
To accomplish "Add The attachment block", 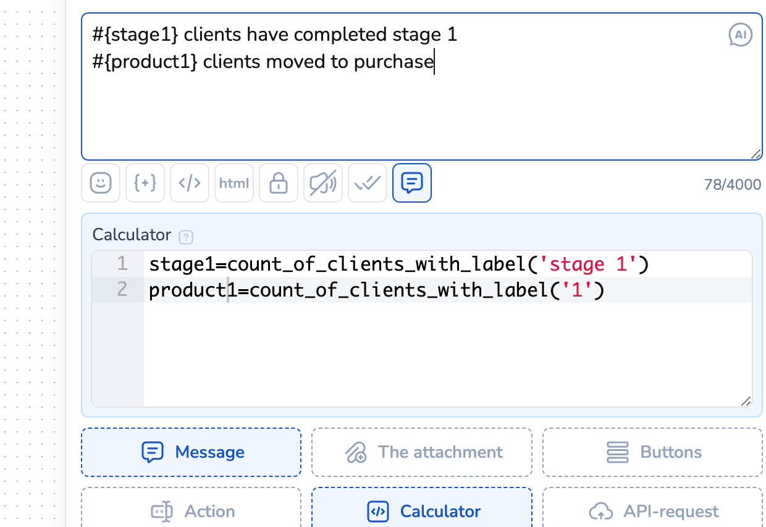I will tap(422, 452).
